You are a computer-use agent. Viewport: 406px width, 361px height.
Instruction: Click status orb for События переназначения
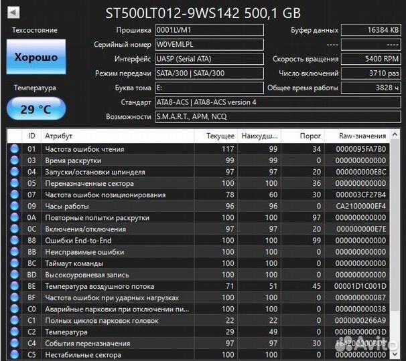(x=15, y=343)
